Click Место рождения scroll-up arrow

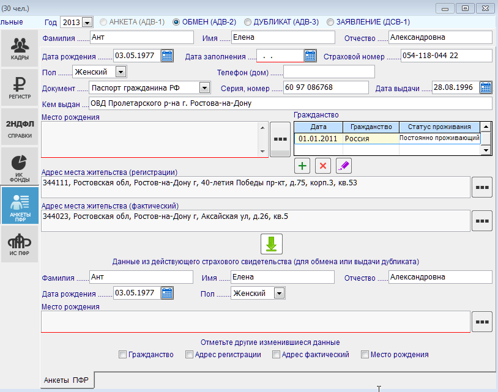coord(262,128)
